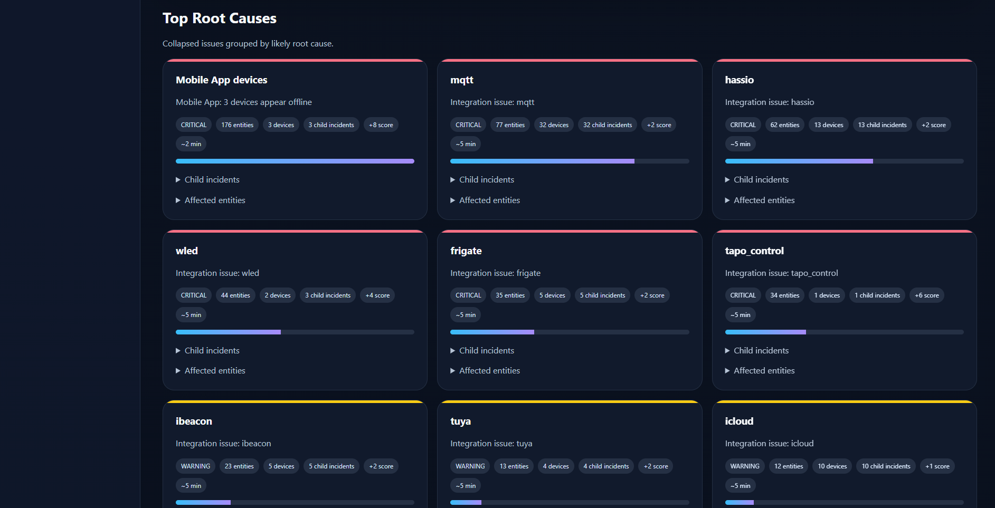Click the 10 child incidents badge
This screenshot has height=508, width=995.
tap(886, 466)
